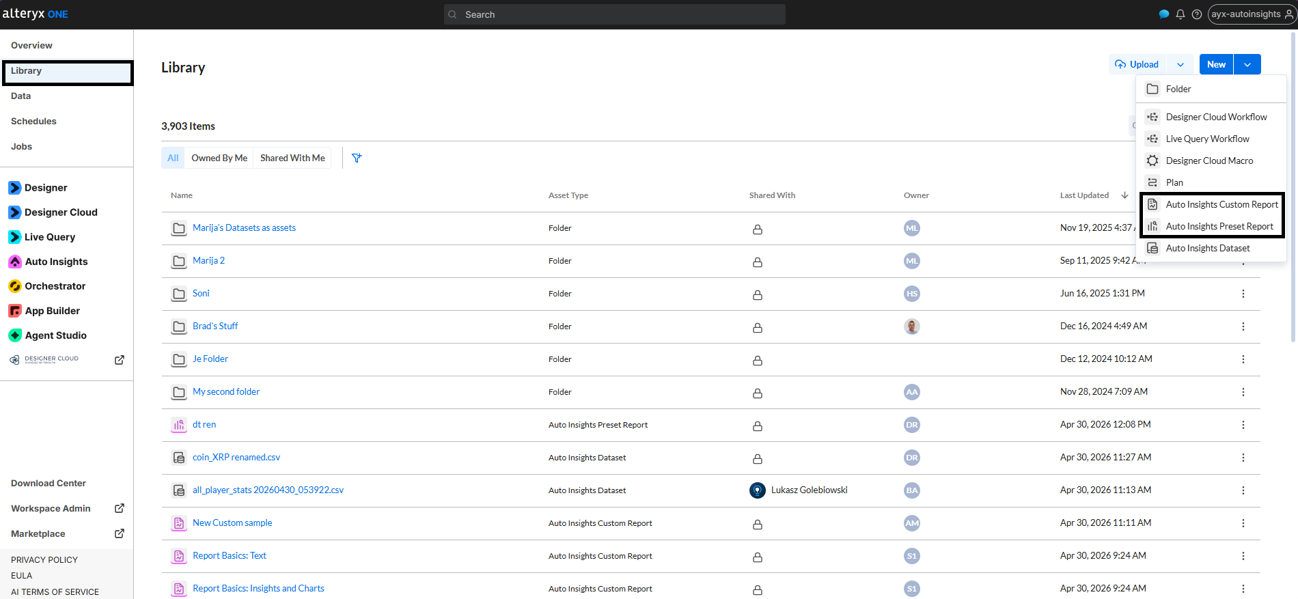The image size is (1298, 599).
Task: Open the Designer app icon
Action: [14, 188]
